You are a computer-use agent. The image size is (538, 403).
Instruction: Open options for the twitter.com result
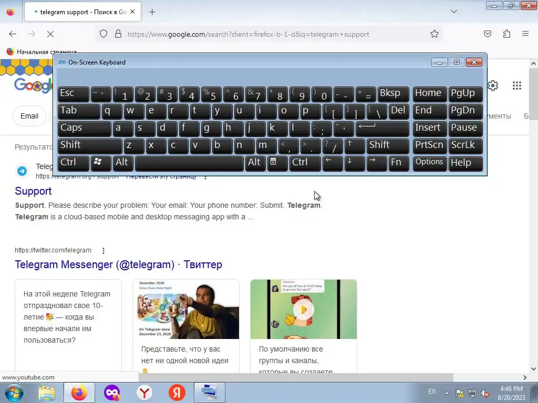(x=104, y=250)
